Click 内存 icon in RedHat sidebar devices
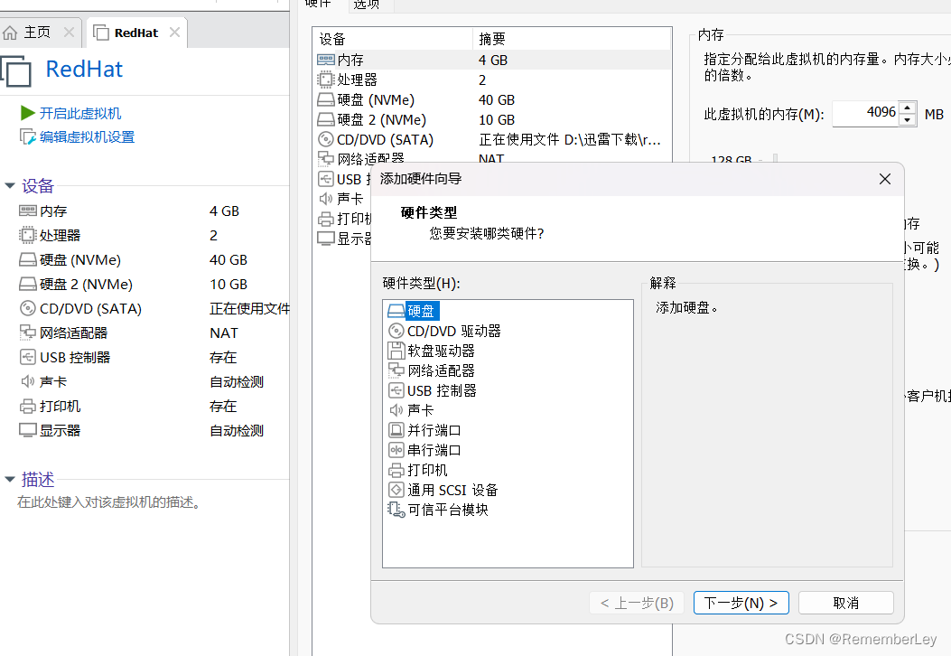 28,211
